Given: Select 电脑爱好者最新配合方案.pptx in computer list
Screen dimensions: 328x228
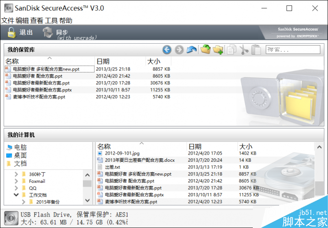Looking at the screenshot, I should tap(134, 195).
